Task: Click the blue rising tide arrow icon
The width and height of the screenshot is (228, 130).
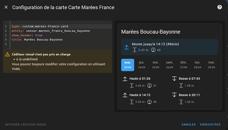Action: [127, 47]
